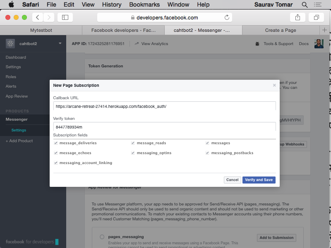Click the lock icon in the address bar
331x248 pixels.
[132, 17]
